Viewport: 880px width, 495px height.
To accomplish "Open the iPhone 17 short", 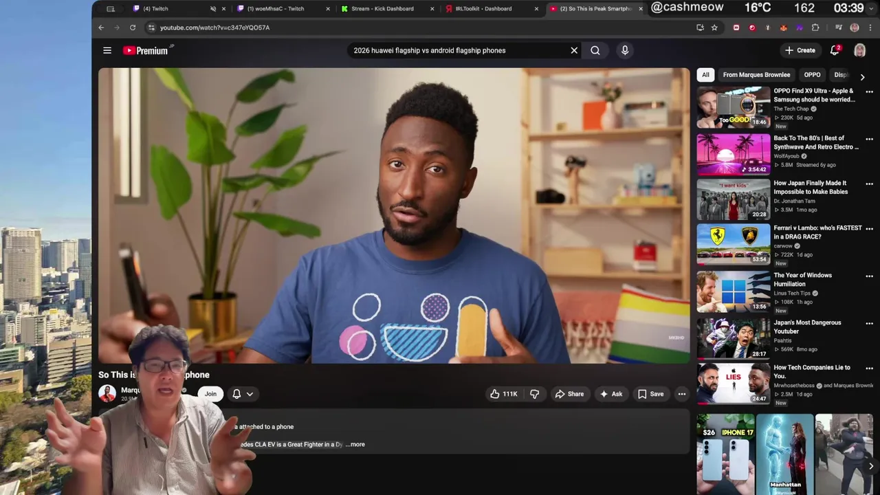I will coord(725,454).
